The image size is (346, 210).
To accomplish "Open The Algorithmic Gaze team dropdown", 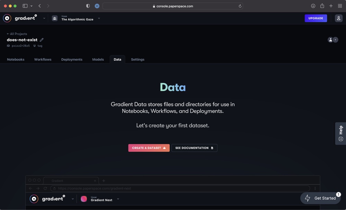I will tap(99, 18).
